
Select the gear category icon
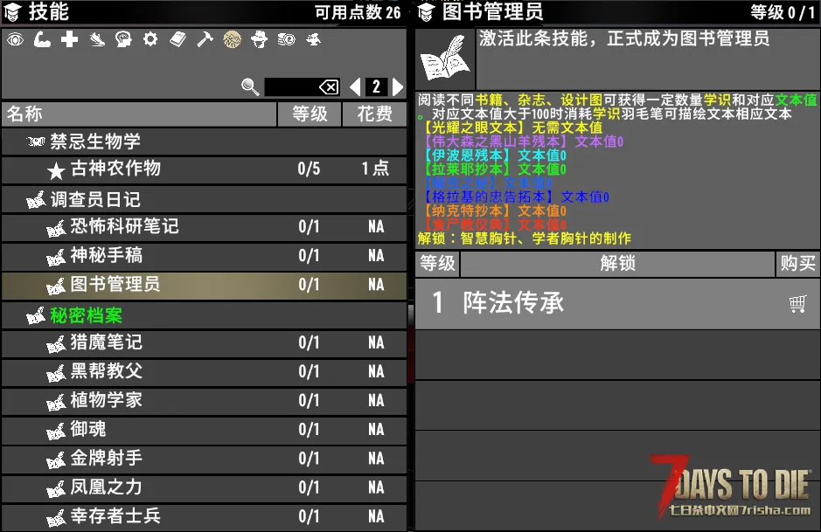[x=150, y=39]
